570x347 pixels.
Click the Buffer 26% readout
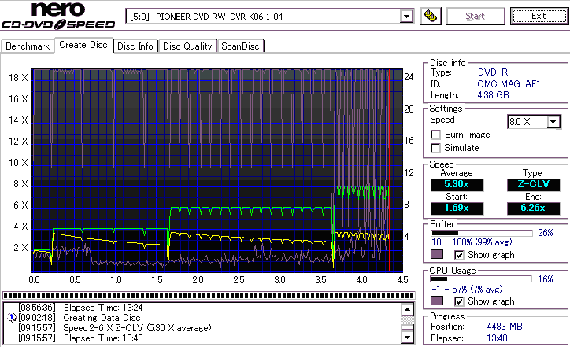tap(546, 233)
